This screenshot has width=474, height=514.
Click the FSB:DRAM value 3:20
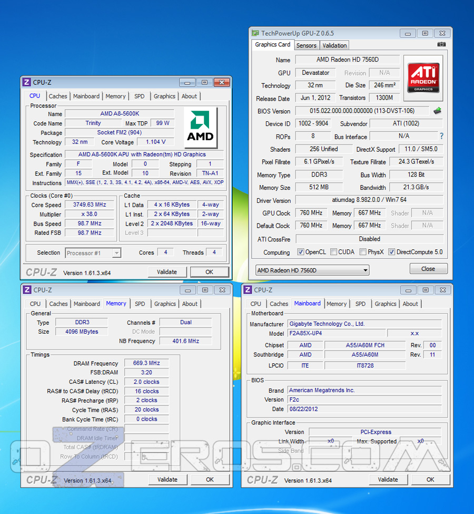click(x=146, y=372)
